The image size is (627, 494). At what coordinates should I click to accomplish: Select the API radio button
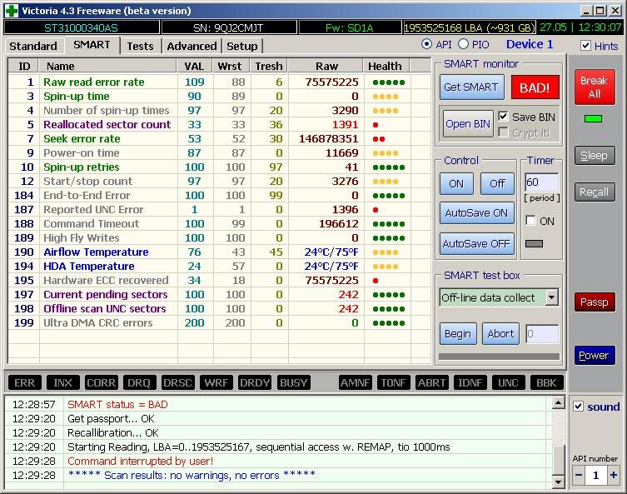point(426,44)
